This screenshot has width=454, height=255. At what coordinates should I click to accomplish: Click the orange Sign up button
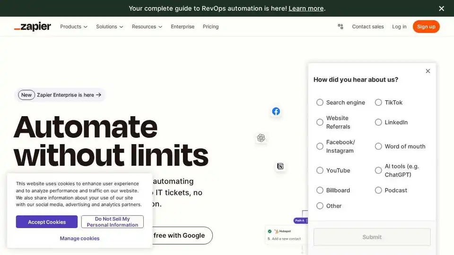(x=426, y=27)
